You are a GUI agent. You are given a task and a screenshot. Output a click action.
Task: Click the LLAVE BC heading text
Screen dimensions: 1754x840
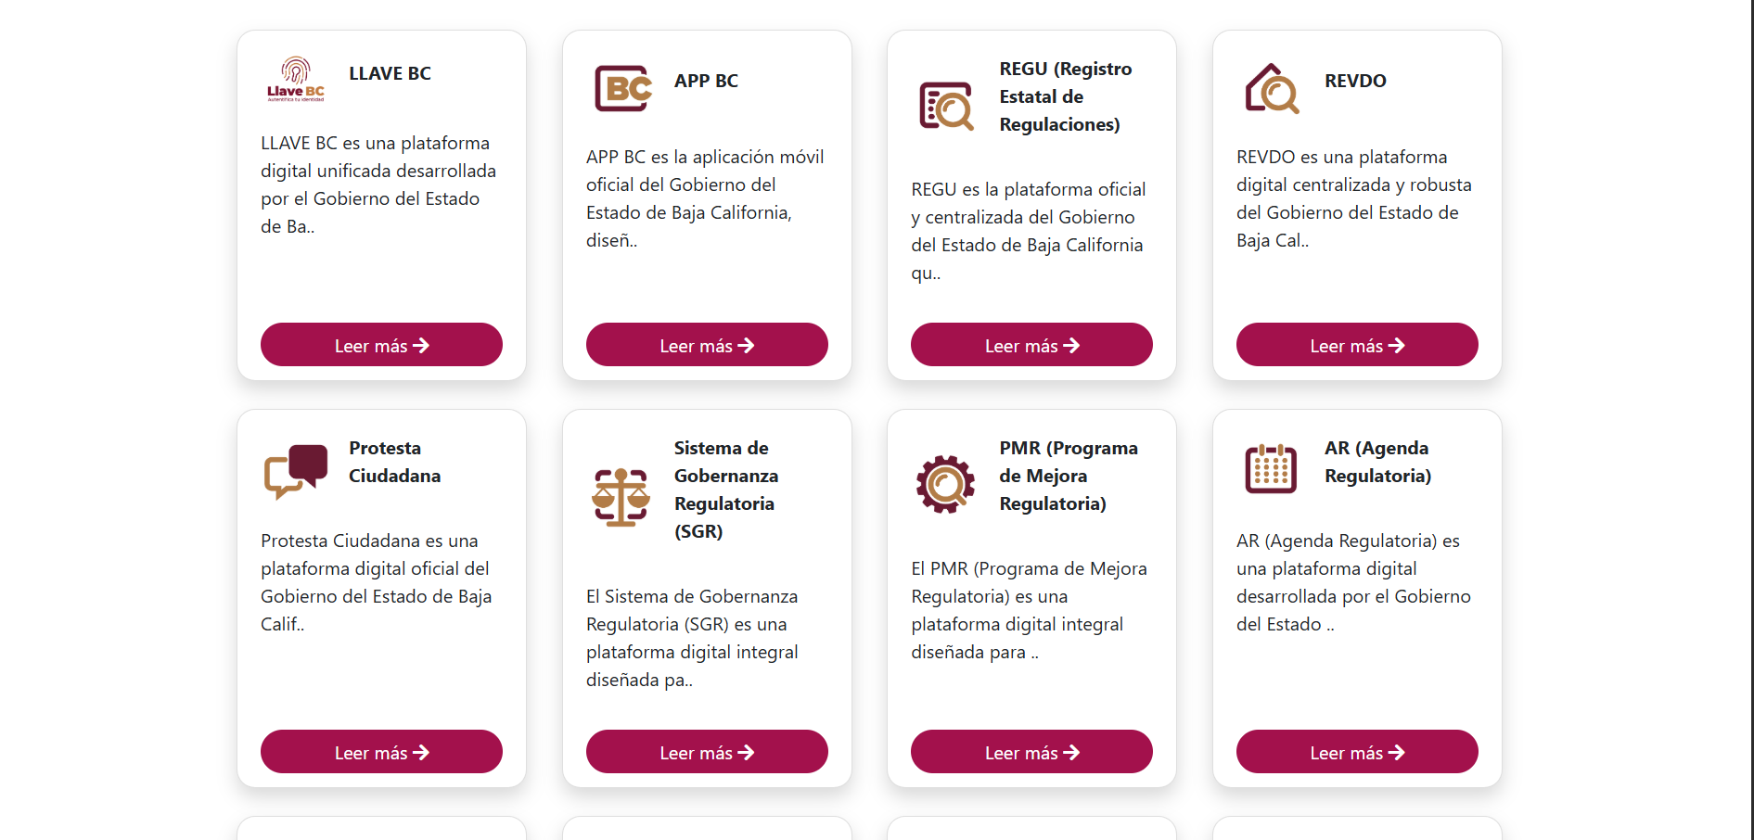(x=390, y=73)
